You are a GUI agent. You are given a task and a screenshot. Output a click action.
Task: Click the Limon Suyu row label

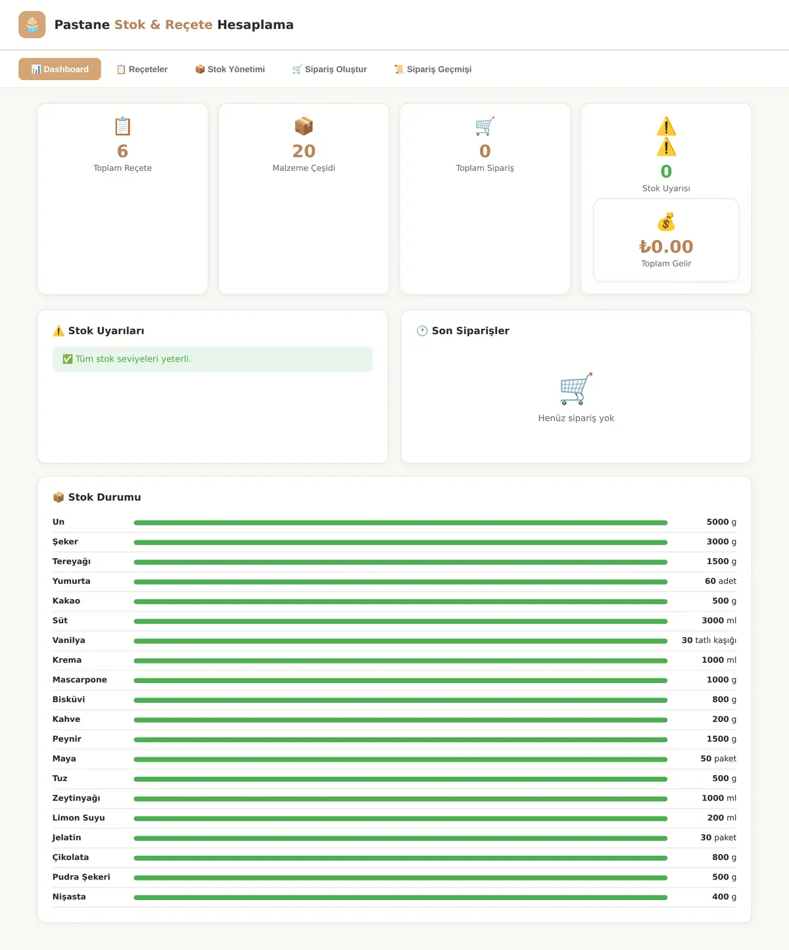pos(79,818)
